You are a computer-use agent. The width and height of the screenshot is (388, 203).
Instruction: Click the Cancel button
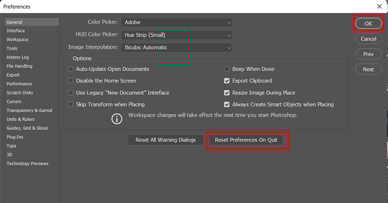(368, 39)
